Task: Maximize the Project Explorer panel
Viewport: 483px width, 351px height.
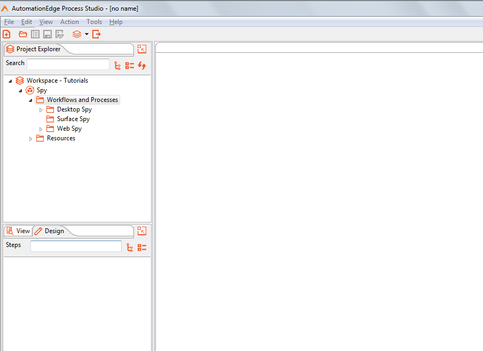Action: click(x=141, y=49)
